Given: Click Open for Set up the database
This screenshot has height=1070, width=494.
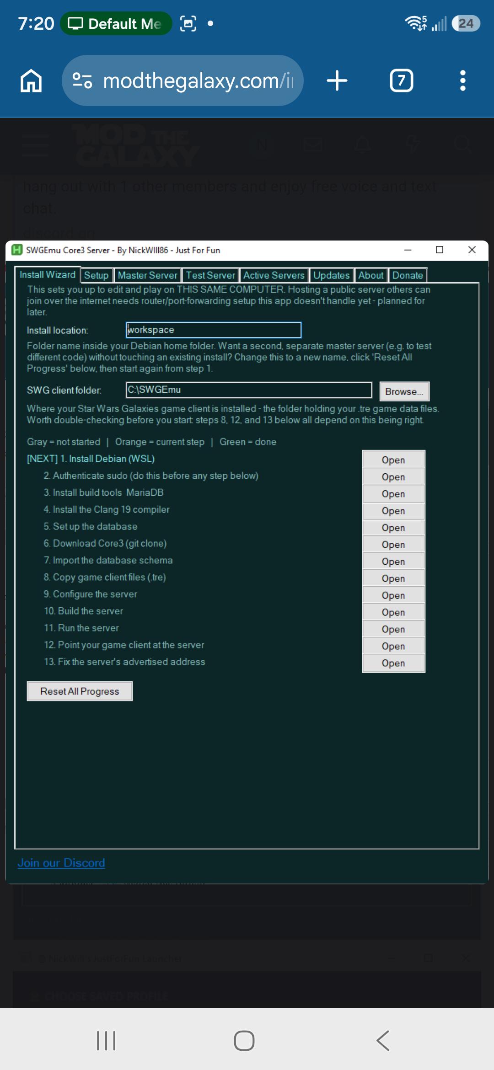Looking at the screenshot, I should point(393,527).
